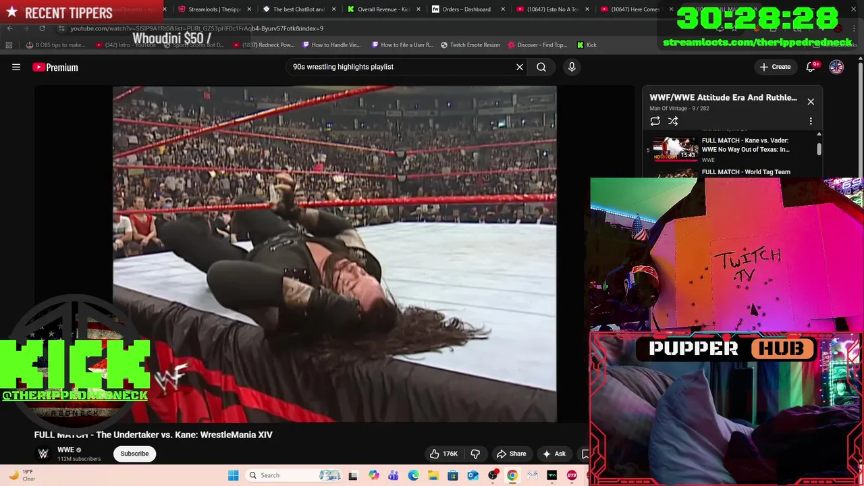Open 'How to File a User R...' bookmark
This screenshot has width=864, height=486.
click(x=402, y=45)
